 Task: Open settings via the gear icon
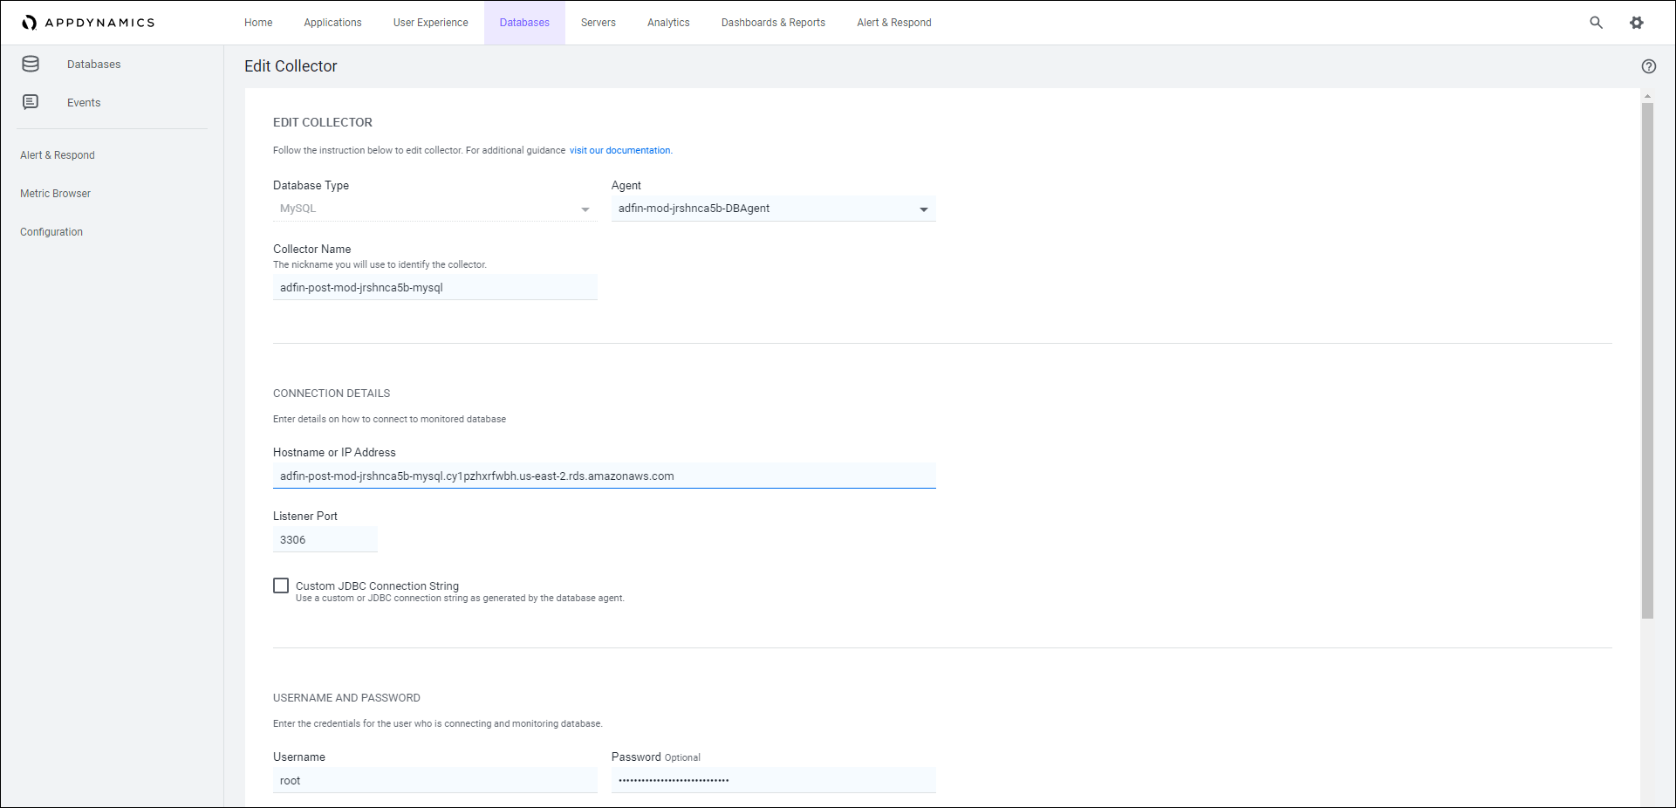(x=1637, y=23)
